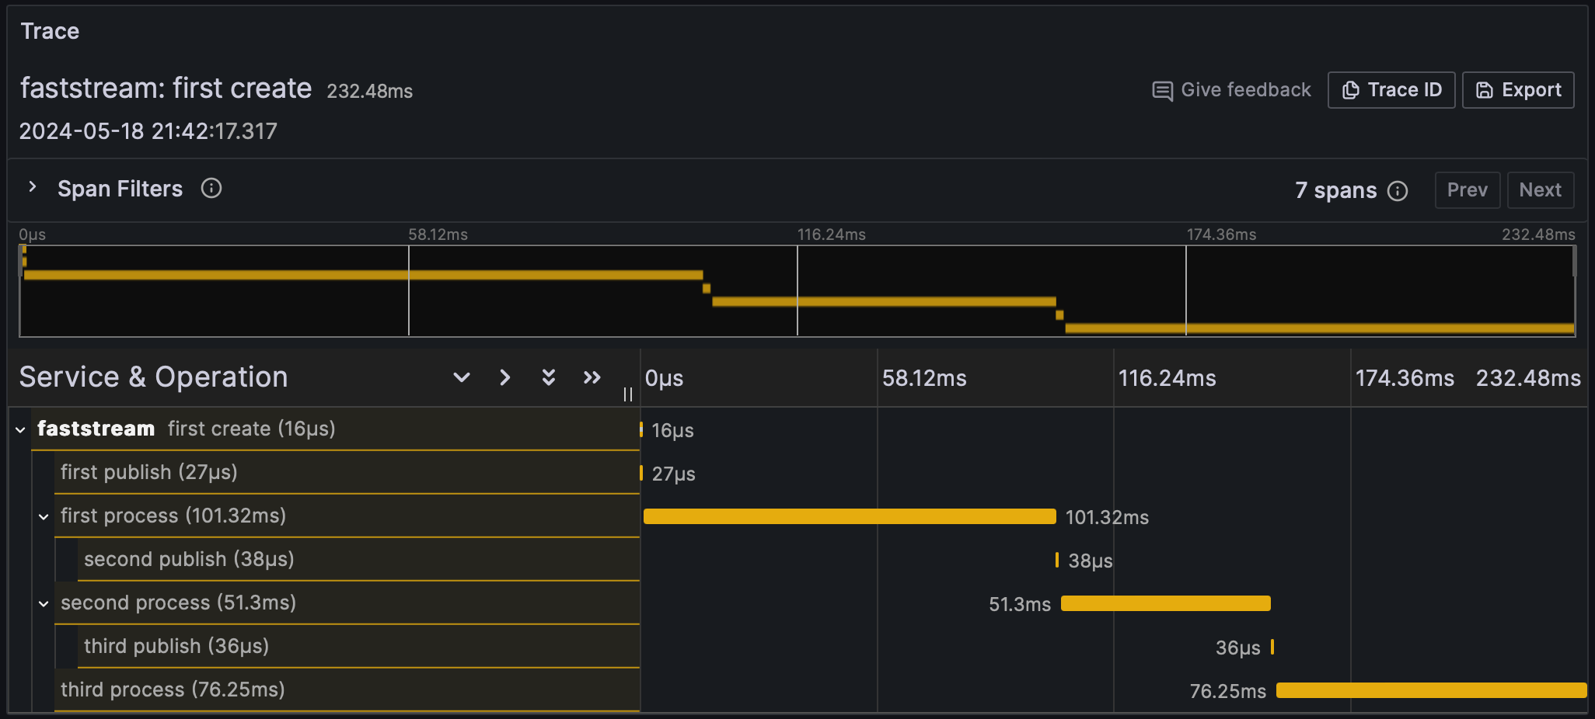Image resolution: width=1595 pixels, height=719 pixels.
Task: Collapse the faststream first create span
Action: [20, 429]
